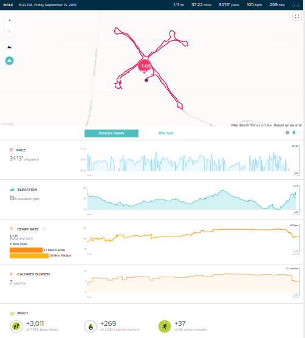This screenshot has width=305, height=338.
Task: Click the 269 cals header stat
Action: point(277,5)
